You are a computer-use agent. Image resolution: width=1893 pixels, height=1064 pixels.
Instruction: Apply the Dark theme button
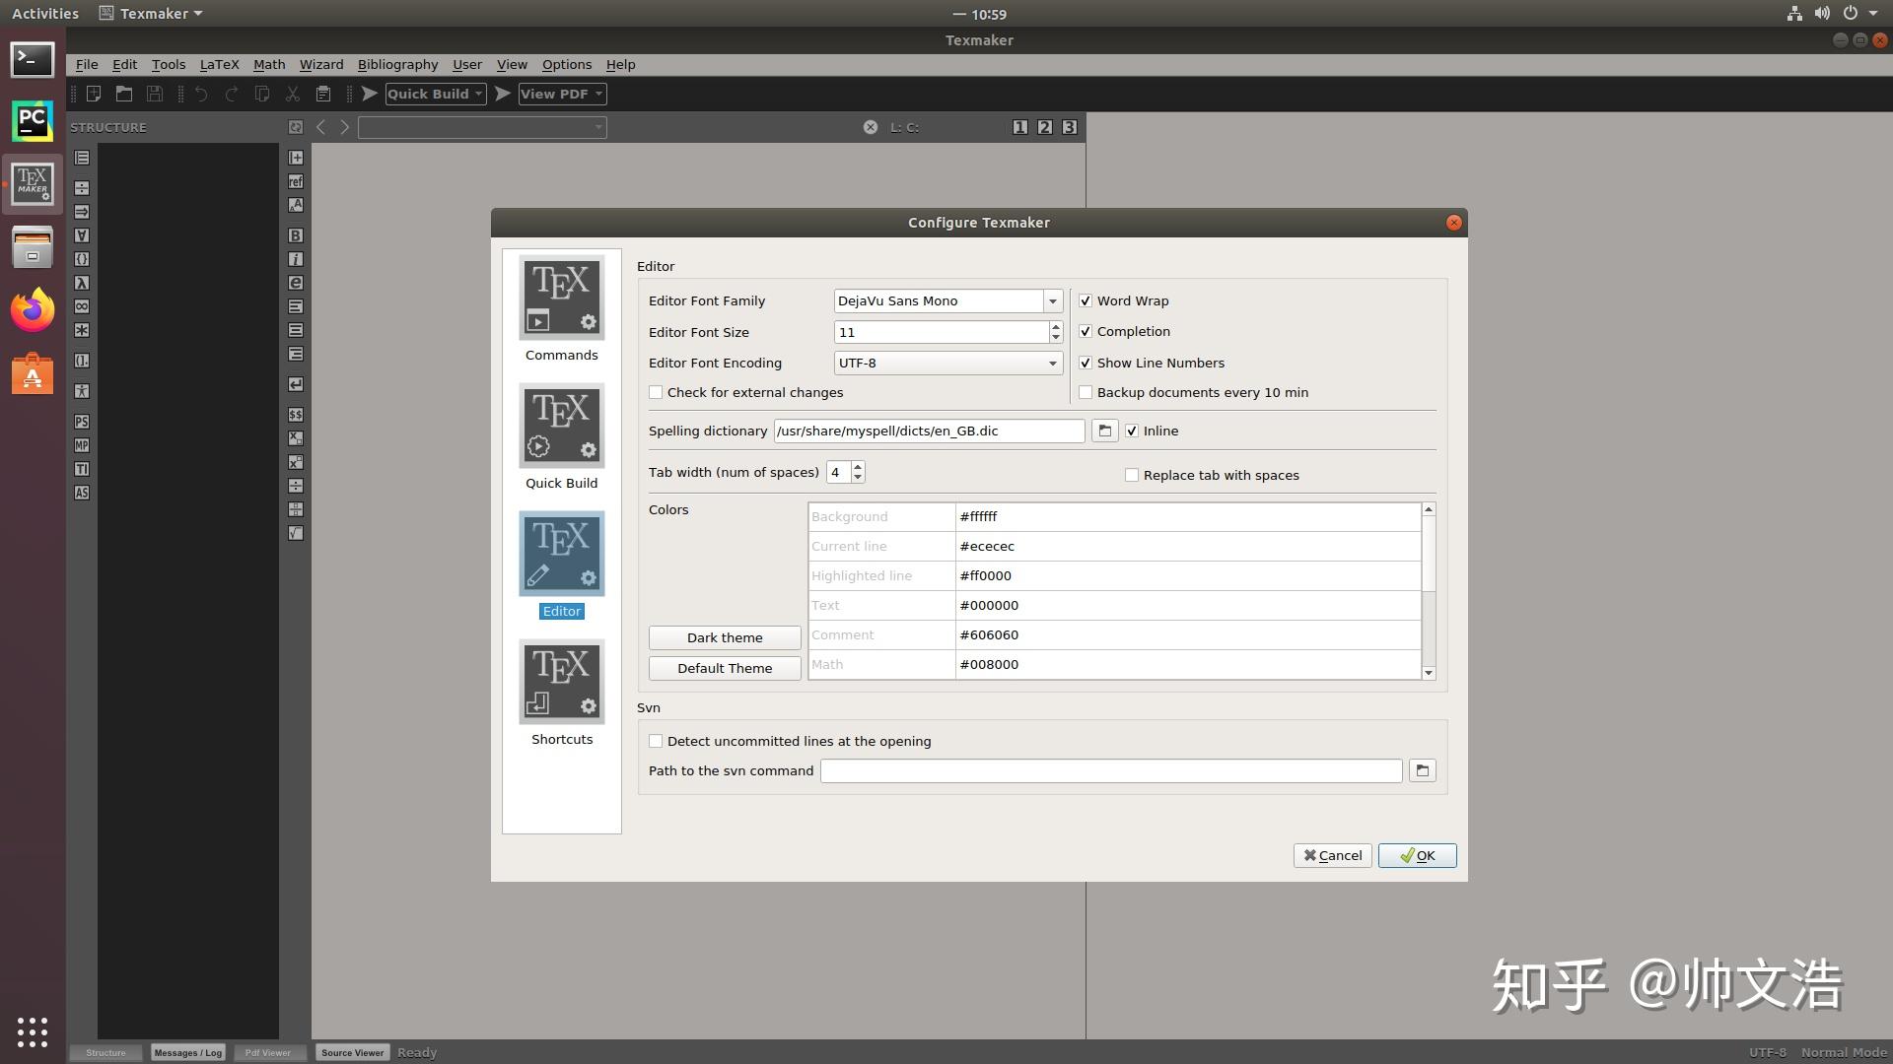pyautogui.click(x=725, y=637)
